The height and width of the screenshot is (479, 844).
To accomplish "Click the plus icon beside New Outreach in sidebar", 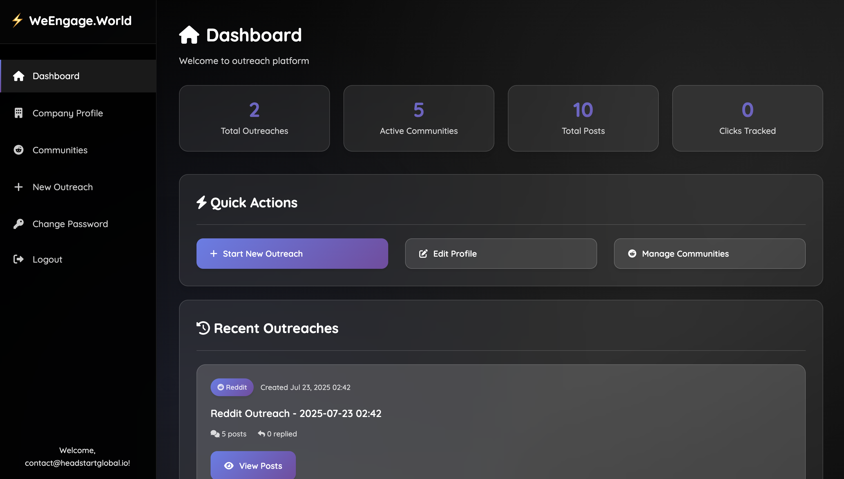I will [x=18, y=187].
